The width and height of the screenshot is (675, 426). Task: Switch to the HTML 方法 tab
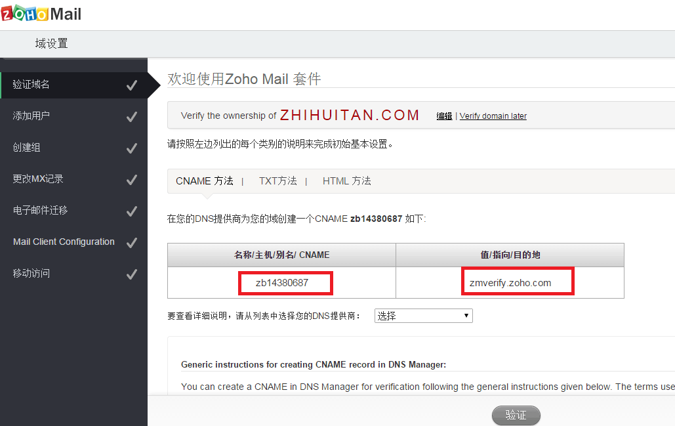pyautogui.click(x=346, y=181)
